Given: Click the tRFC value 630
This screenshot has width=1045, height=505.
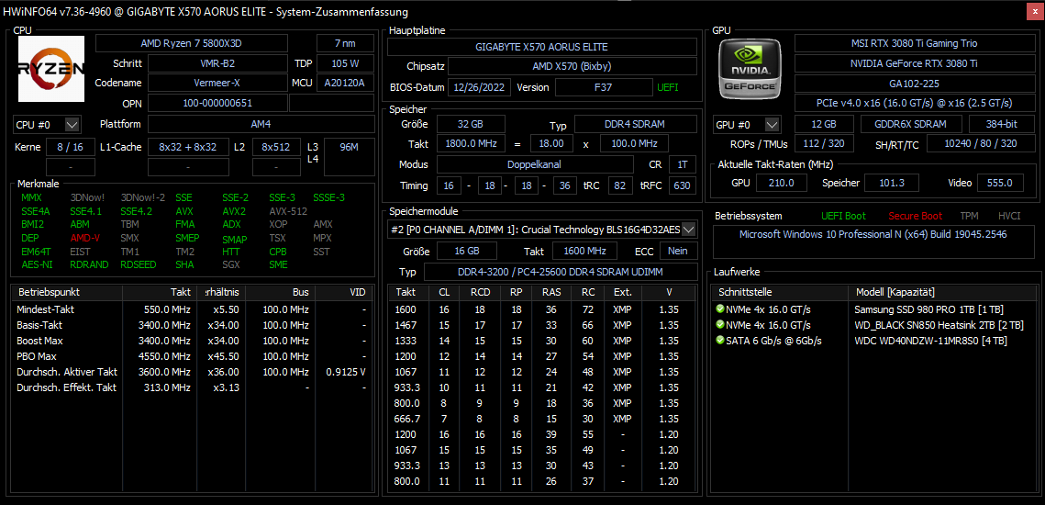Looking at the screenshot, I should (682, 185).
